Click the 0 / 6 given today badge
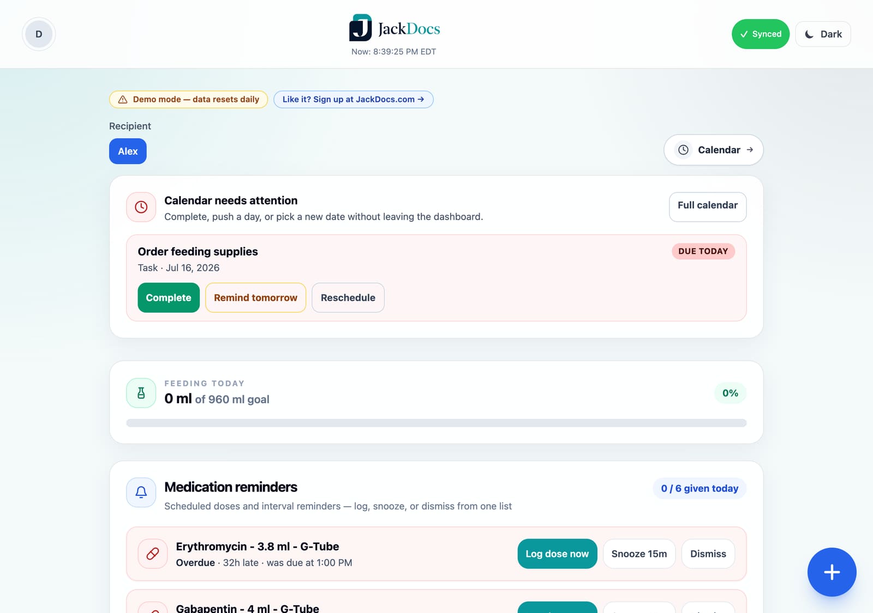Screen dimensions: 873x613 click(x=699, y=488)
